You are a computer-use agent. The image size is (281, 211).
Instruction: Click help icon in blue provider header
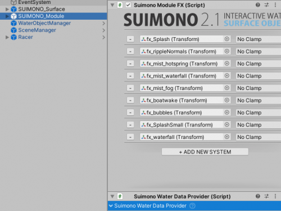click(192, 206)
